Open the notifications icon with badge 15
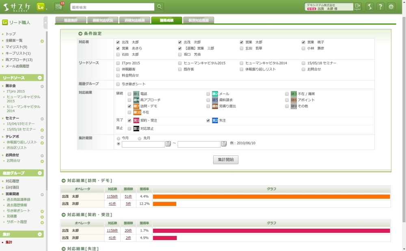This screenshot has height=251, width=406. click(58, 6)
